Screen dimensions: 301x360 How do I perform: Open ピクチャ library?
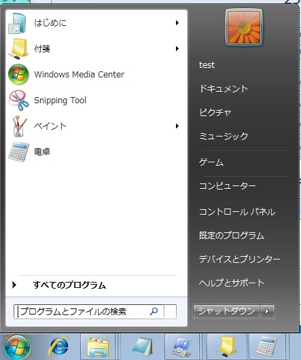click(x=215, y=112)
